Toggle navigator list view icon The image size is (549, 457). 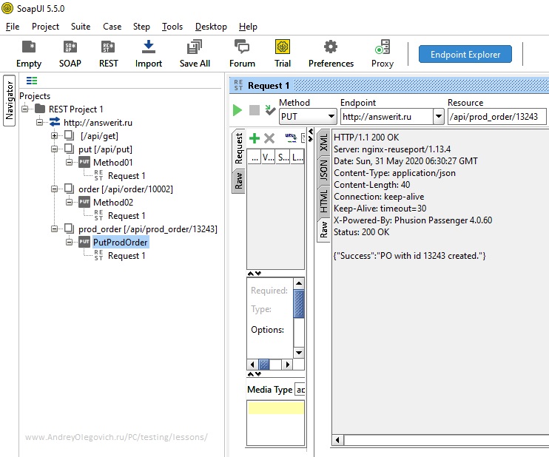pyautogui.click(x=32, y=81)
